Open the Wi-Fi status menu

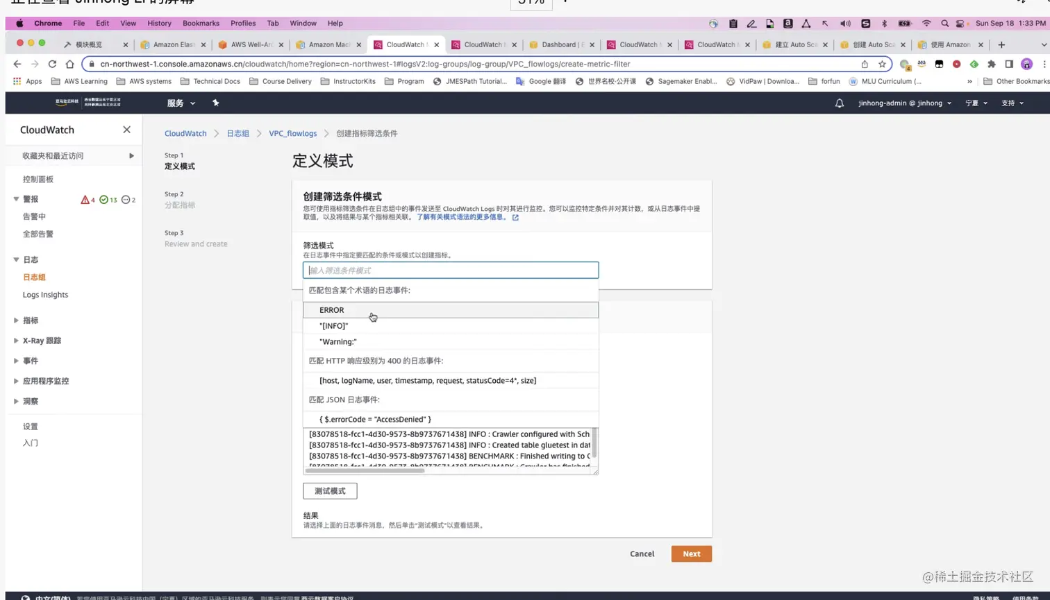tap(926, 24)
